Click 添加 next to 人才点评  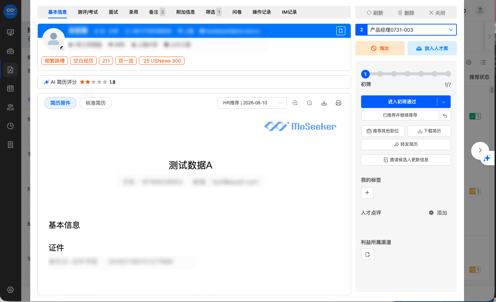pyautogui.click(x=438, y=213)
